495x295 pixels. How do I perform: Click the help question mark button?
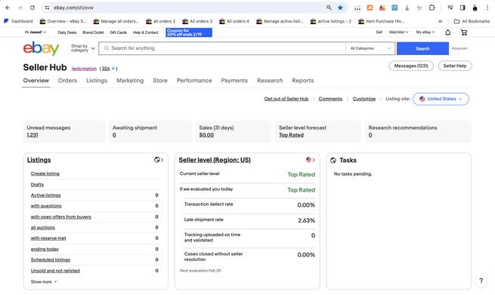(x=481, y=281)
